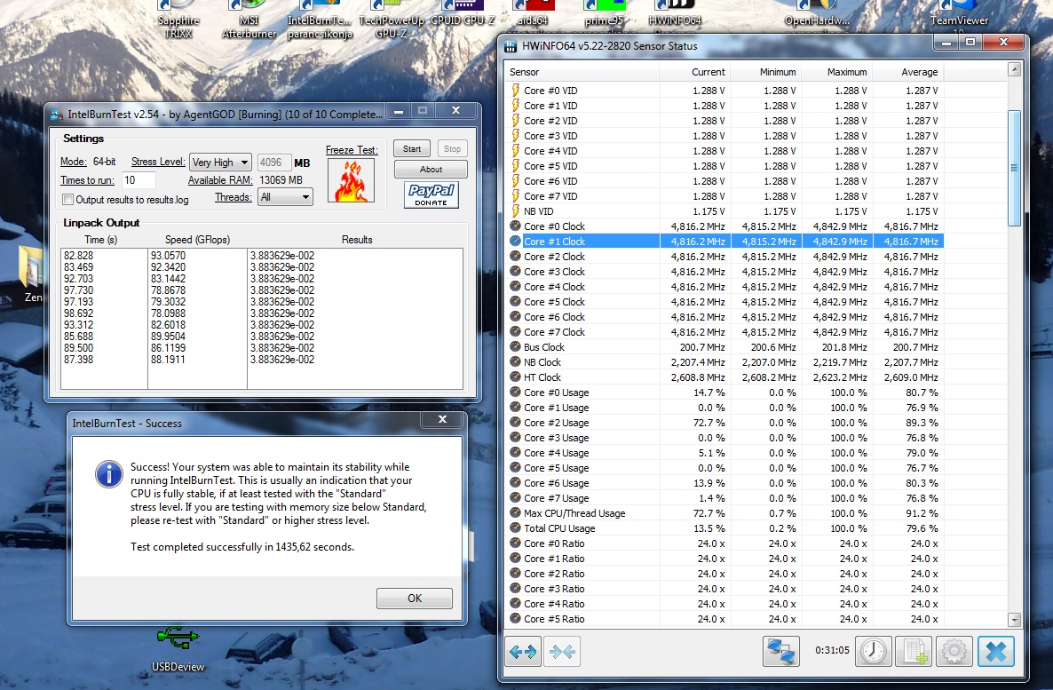Start logging with the log file icon

pyautogui.click(x=914, y=651)
